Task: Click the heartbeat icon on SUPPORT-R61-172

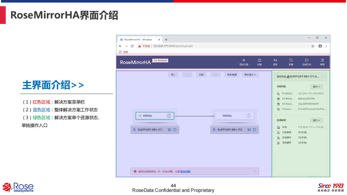Action: coord(255,130)
